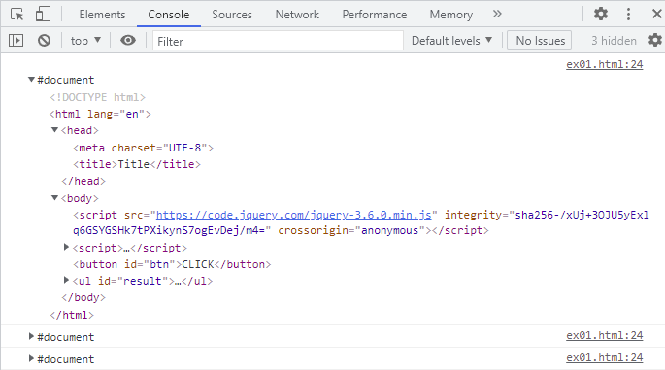Close the DevTools panel
Image resolution: width=665 pixels, height=370 pixels.
pyautogui.click(x=656, y=14)
